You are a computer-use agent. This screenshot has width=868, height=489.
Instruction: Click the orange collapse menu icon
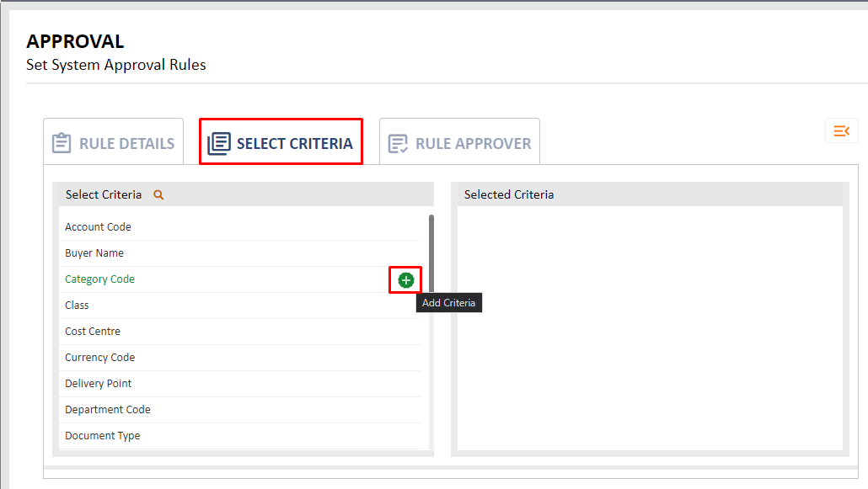coord(841,130)
